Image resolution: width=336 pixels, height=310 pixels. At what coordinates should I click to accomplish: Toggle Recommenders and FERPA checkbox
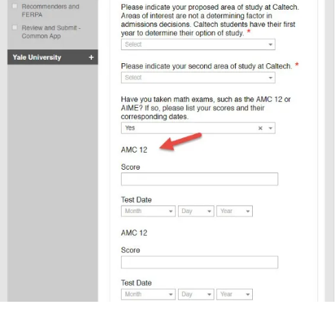tap(14, 6)
